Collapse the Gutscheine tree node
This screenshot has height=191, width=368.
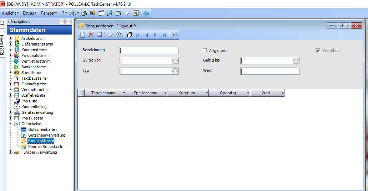(x=11, y=124)
